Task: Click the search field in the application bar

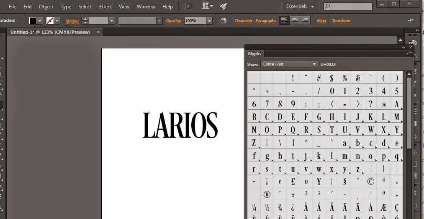Action: (348, 6)
